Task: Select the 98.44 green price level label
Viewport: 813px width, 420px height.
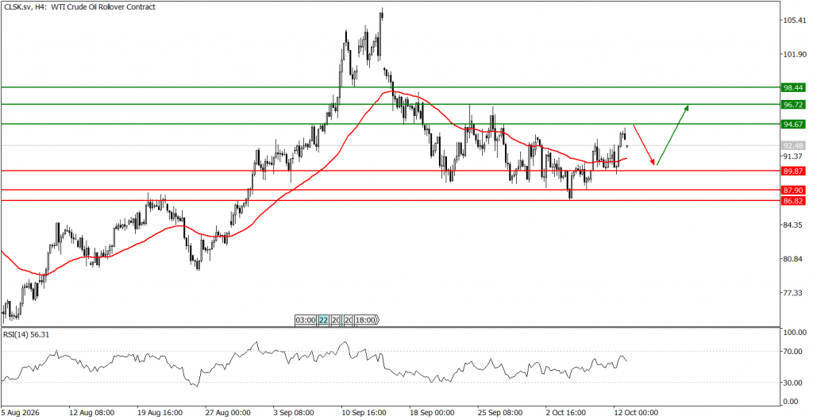Action: [x=793, y=88]
